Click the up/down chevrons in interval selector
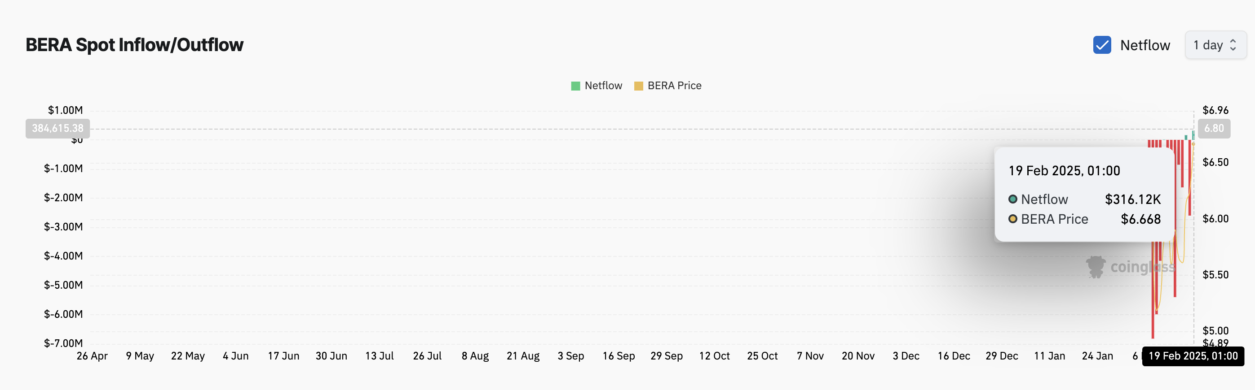 click(x=1233, y=45)
